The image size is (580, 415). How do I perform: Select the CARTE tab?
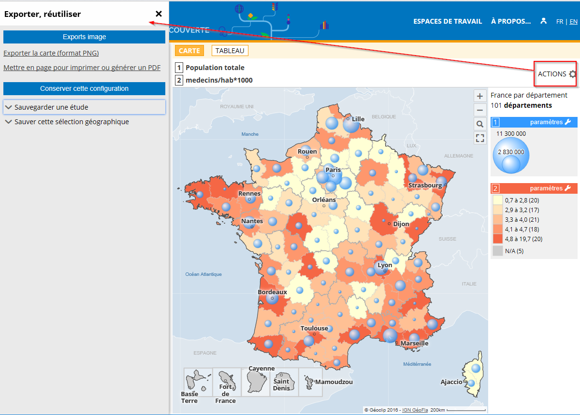[189, 51]
